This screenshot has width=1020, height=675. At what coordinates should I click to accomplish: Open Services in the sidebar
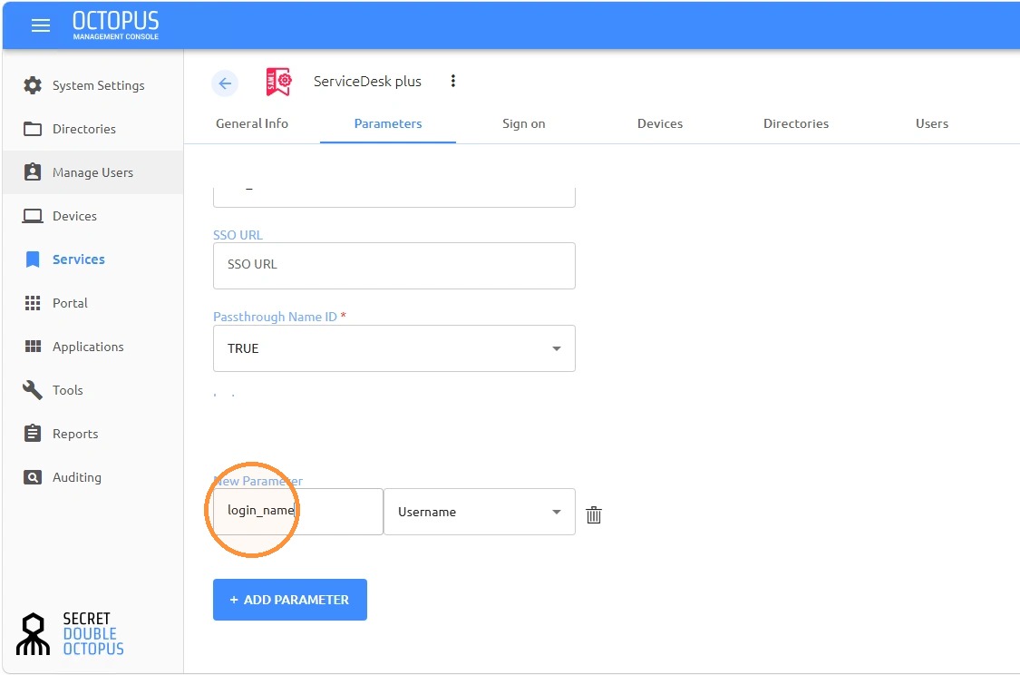pyautogui.click(x=93, y=259)
